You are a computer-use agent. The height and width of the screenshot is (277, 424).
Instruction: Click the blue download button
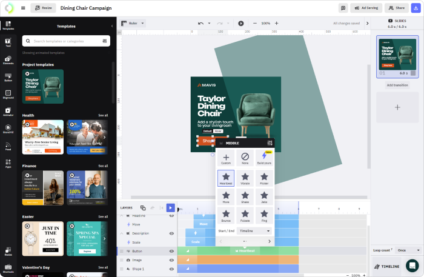coord(416,8)
